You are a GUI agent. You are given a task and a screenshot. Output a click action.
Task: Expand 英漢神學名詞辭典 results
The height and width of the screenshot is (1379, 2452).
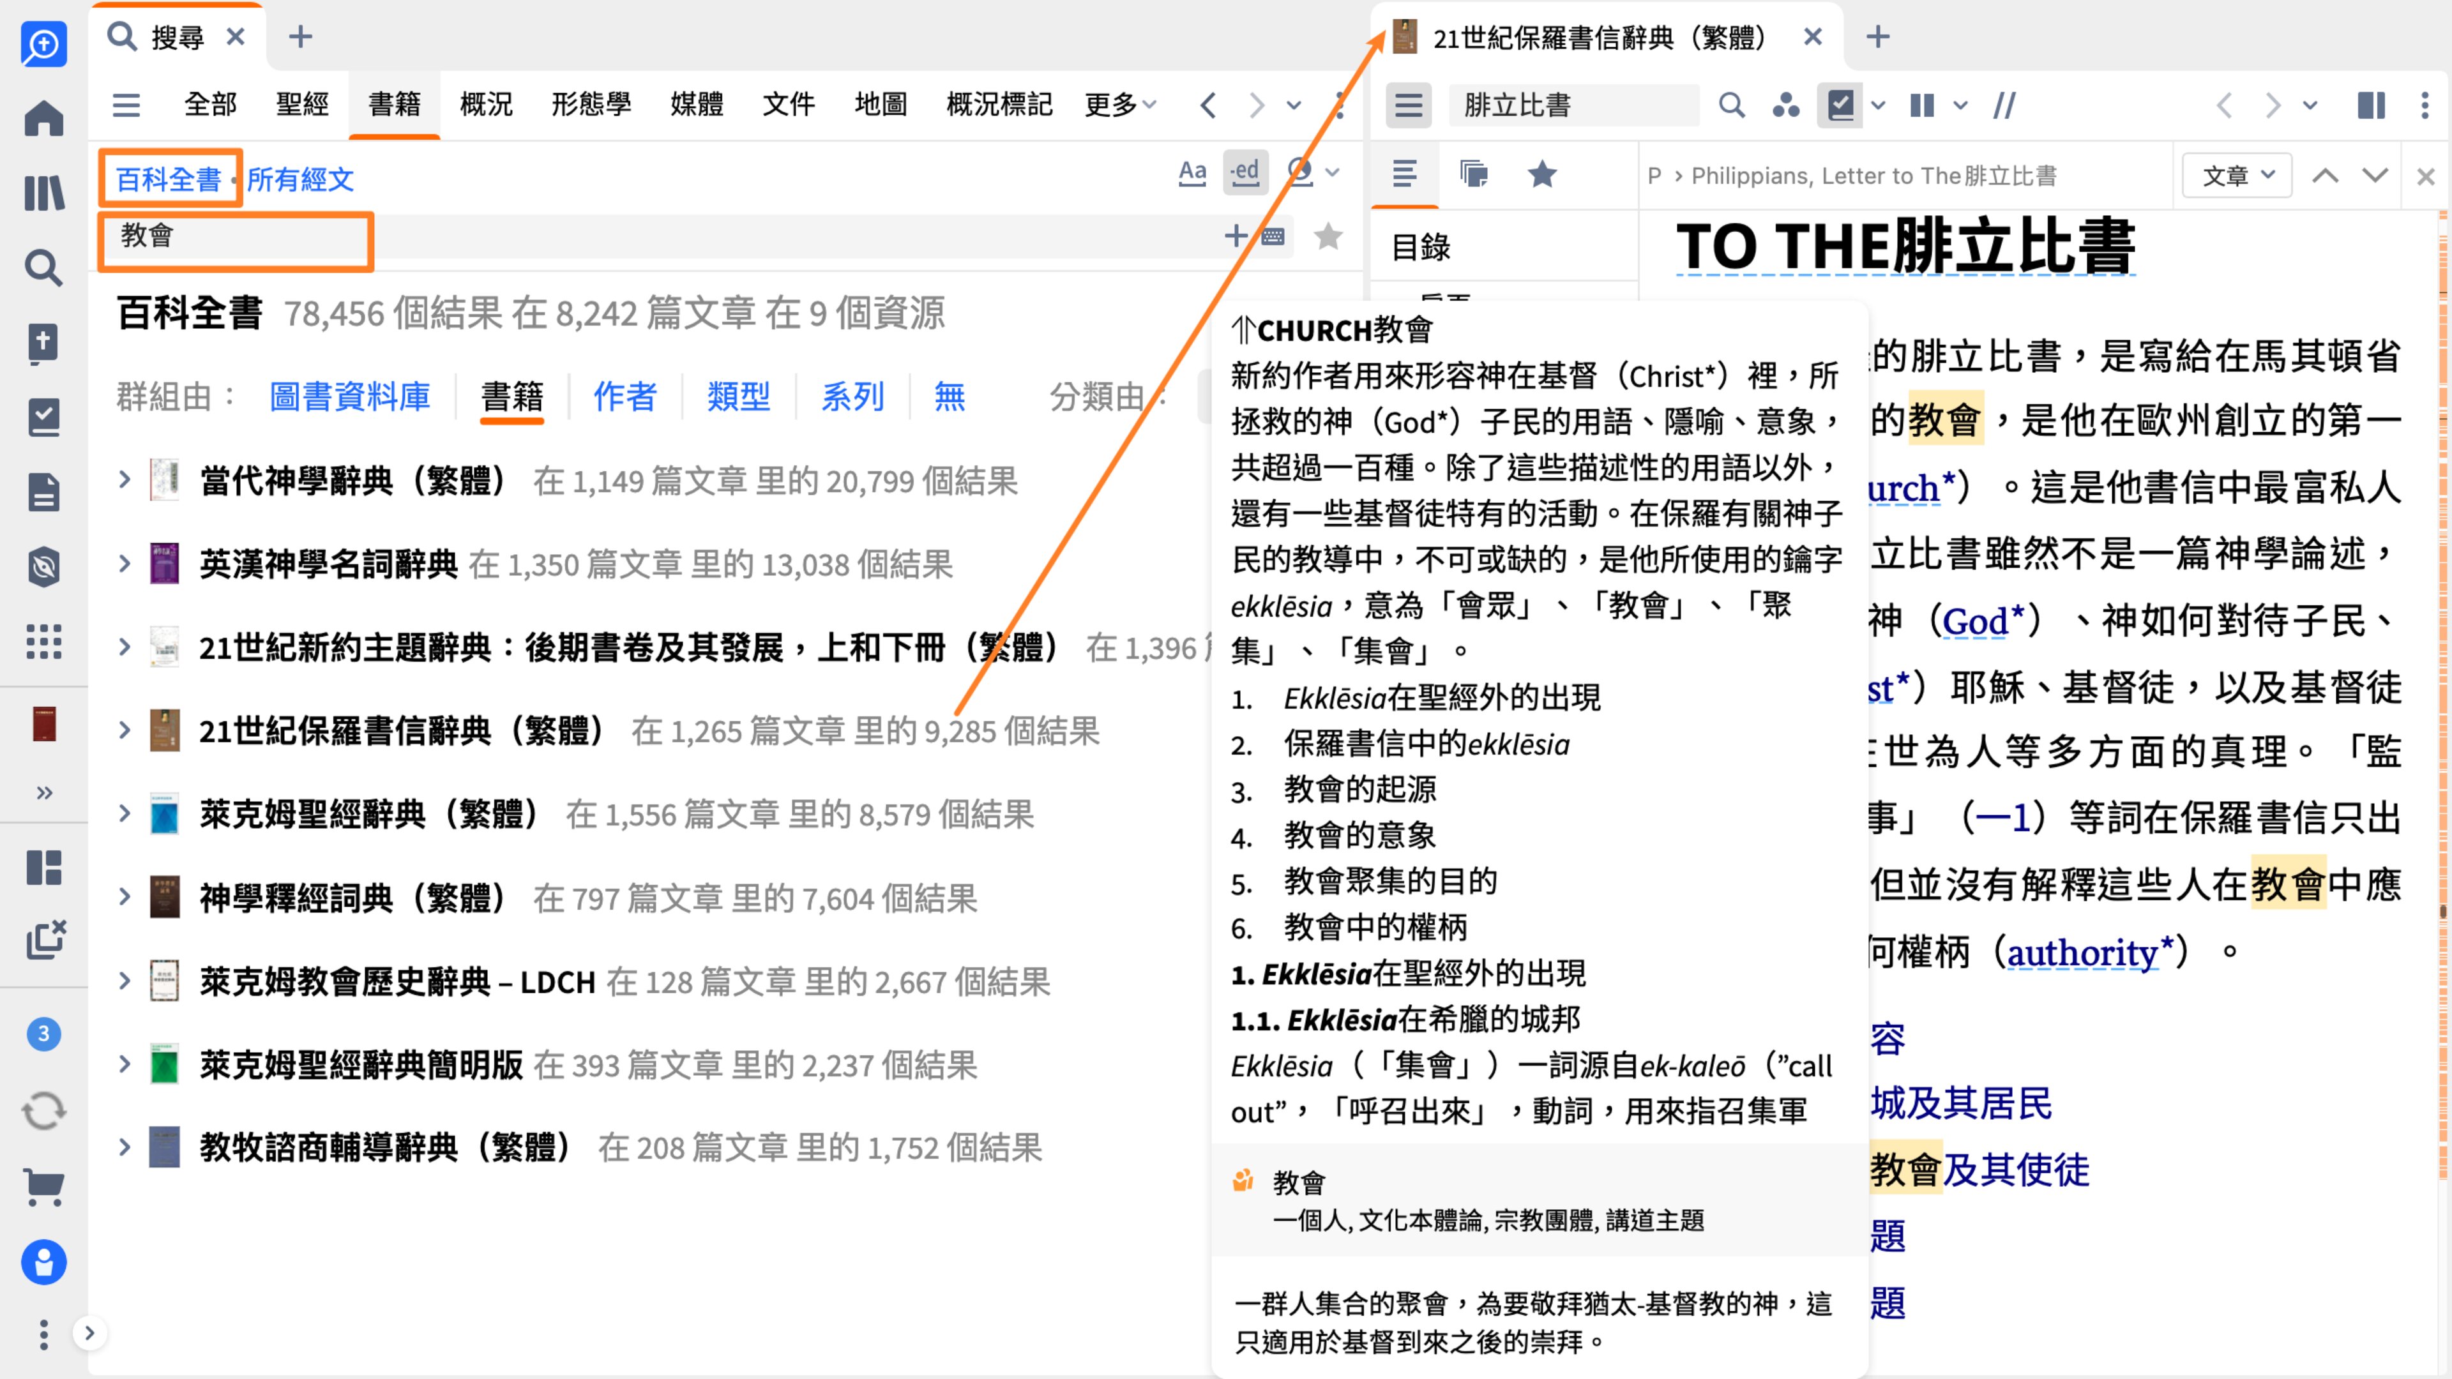coord(124,563)
